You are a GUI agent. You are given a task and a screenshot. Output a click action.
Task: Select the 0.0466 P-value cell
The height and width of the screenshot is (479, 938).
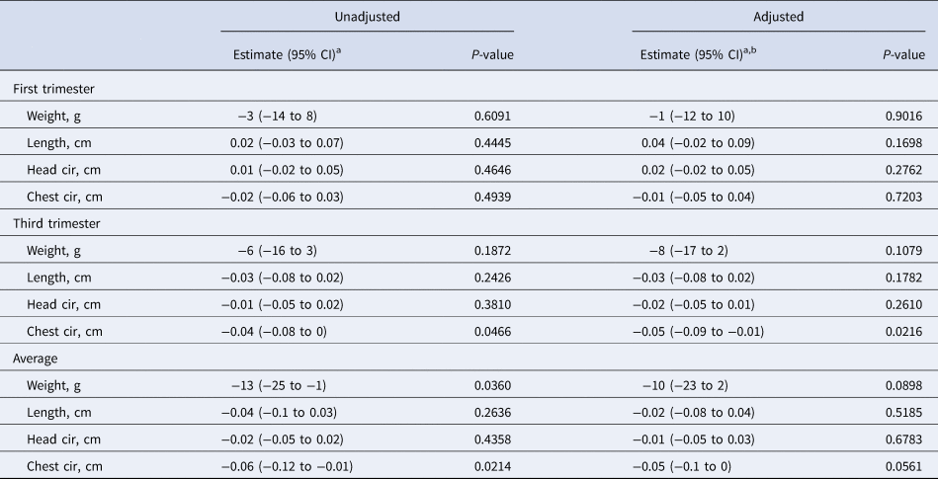pos(493,332)
